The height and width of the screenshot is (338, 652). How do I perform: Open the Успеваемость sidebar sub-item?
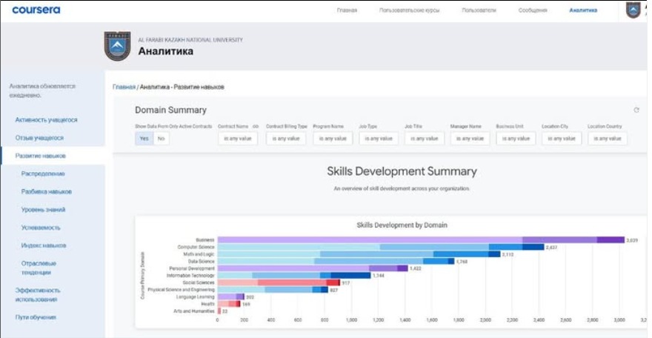click(41, 228)
